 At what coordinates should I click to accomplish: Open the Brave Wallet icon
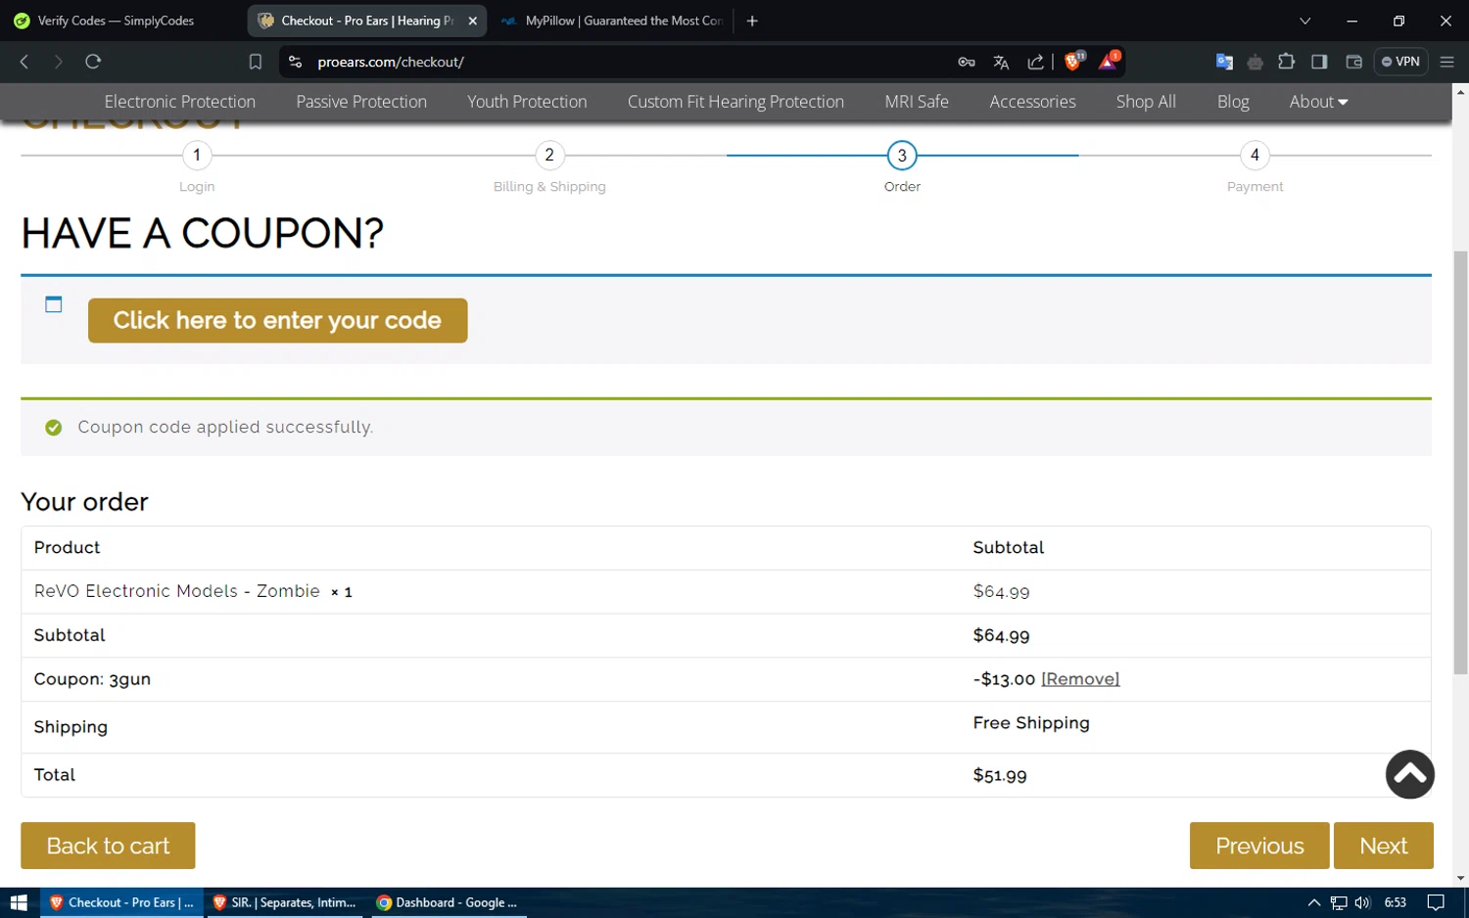(x=1354, y=62)
